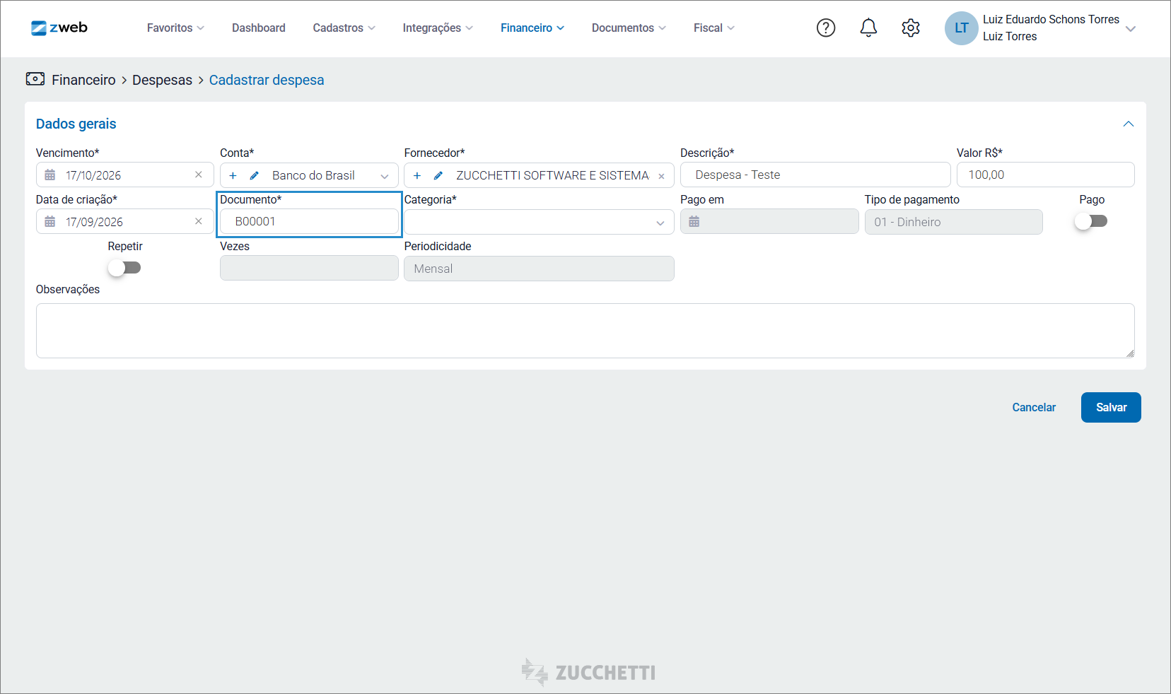Open the Financeiro menu
Image resolution: width=1171 pixels, height=694 pixels.
tap(532, 28)
